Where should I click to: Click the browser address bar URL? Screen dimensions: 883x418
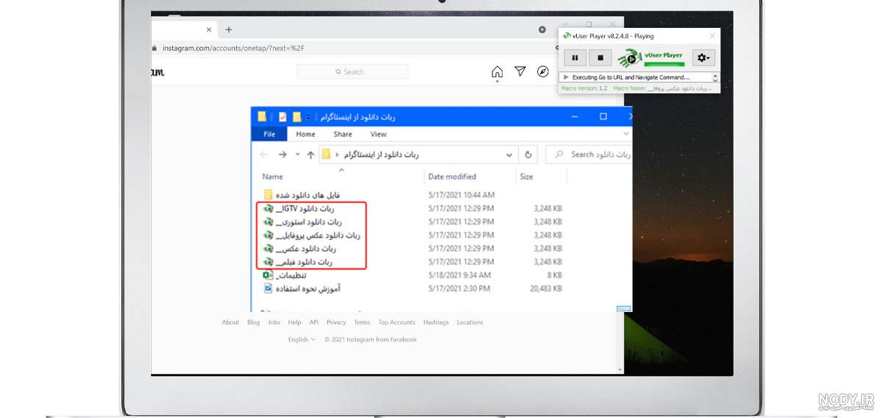pyautogui.click(x=233, y=48)
